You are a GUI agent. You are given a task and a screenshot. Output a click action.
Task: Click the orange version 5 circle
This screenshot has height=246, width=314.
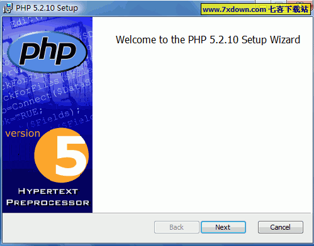point(62,155)
